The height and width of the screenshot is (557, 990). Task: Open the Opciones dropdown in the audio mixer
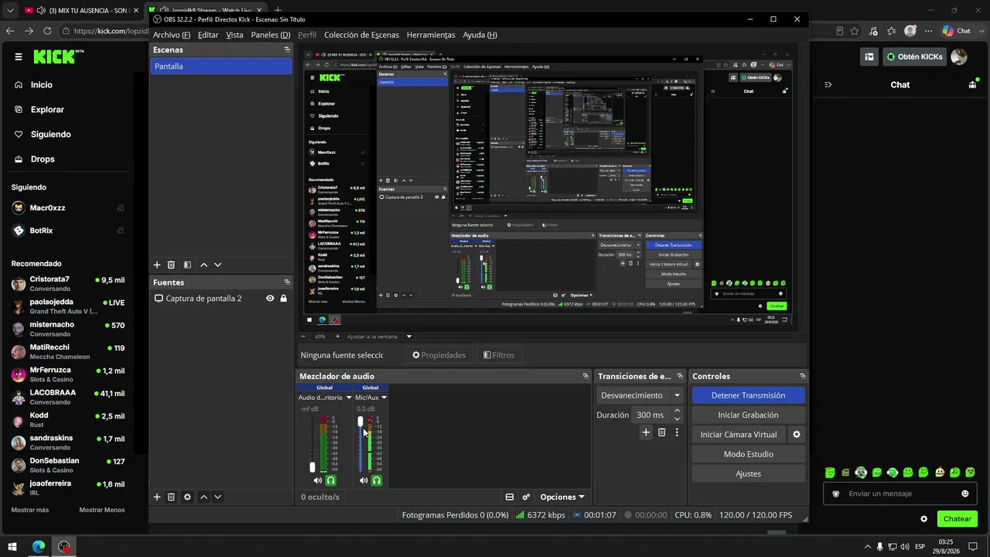click(x=562, y=497)
